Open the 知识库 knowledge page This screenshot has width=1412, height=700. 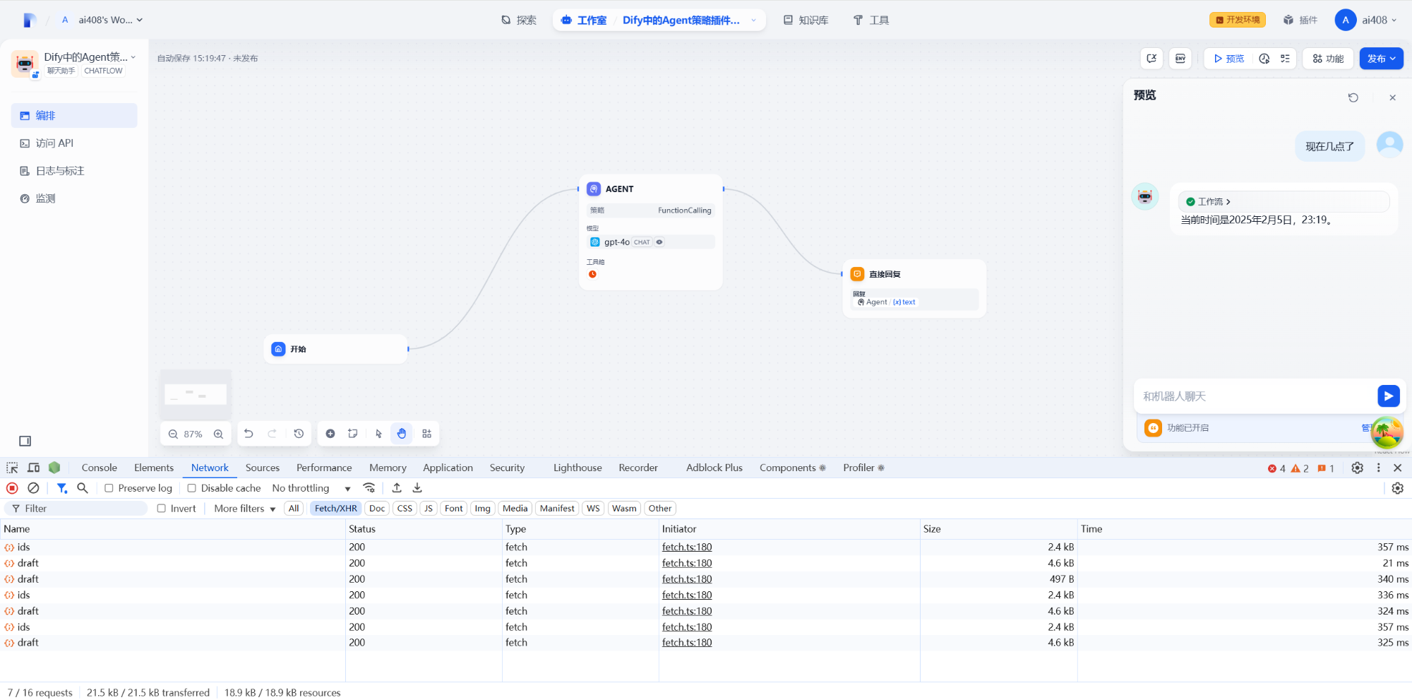pos(806,20)
